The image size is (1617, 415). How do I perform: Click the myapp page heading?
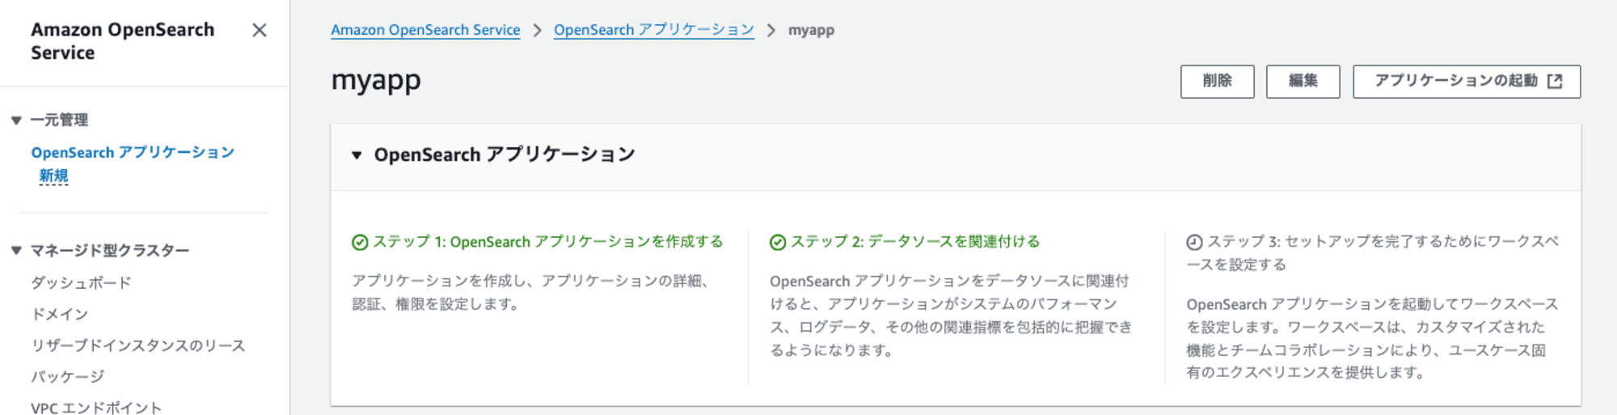(376, 81)
